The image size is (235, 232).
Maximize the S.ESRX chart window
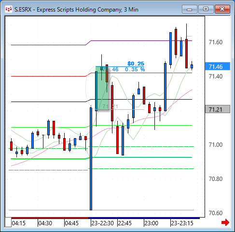pyautogui.click(x=206, y=9)
